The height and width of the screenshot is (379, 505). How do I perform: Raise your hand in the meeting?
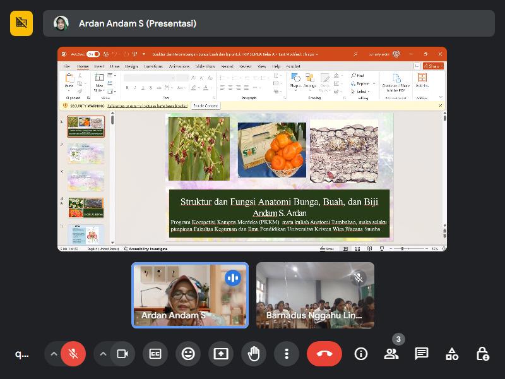(254, 354)
